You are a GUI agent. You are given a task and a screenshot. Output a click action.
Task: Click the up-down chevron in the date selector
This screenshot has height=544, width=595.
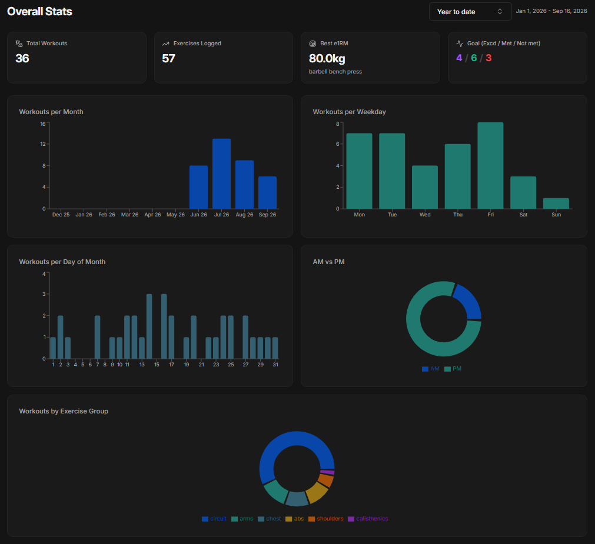(x=500, y=12)
